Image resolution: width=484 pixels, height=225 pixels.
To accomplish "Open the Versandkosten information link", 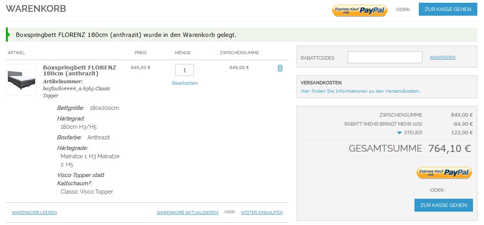I will tap(360, 91).
